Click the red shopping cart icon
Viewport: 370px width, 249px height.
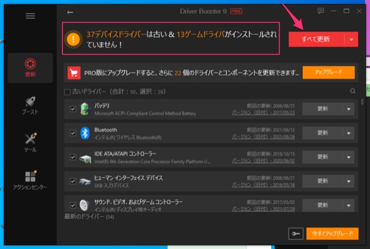click(74, 73)
